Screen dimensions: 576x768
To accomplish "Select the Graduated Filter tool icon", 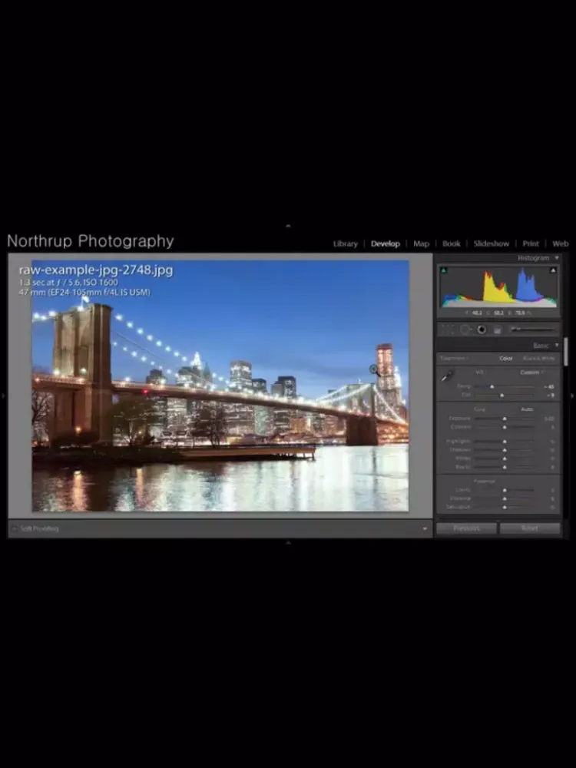I will [498, 329].
